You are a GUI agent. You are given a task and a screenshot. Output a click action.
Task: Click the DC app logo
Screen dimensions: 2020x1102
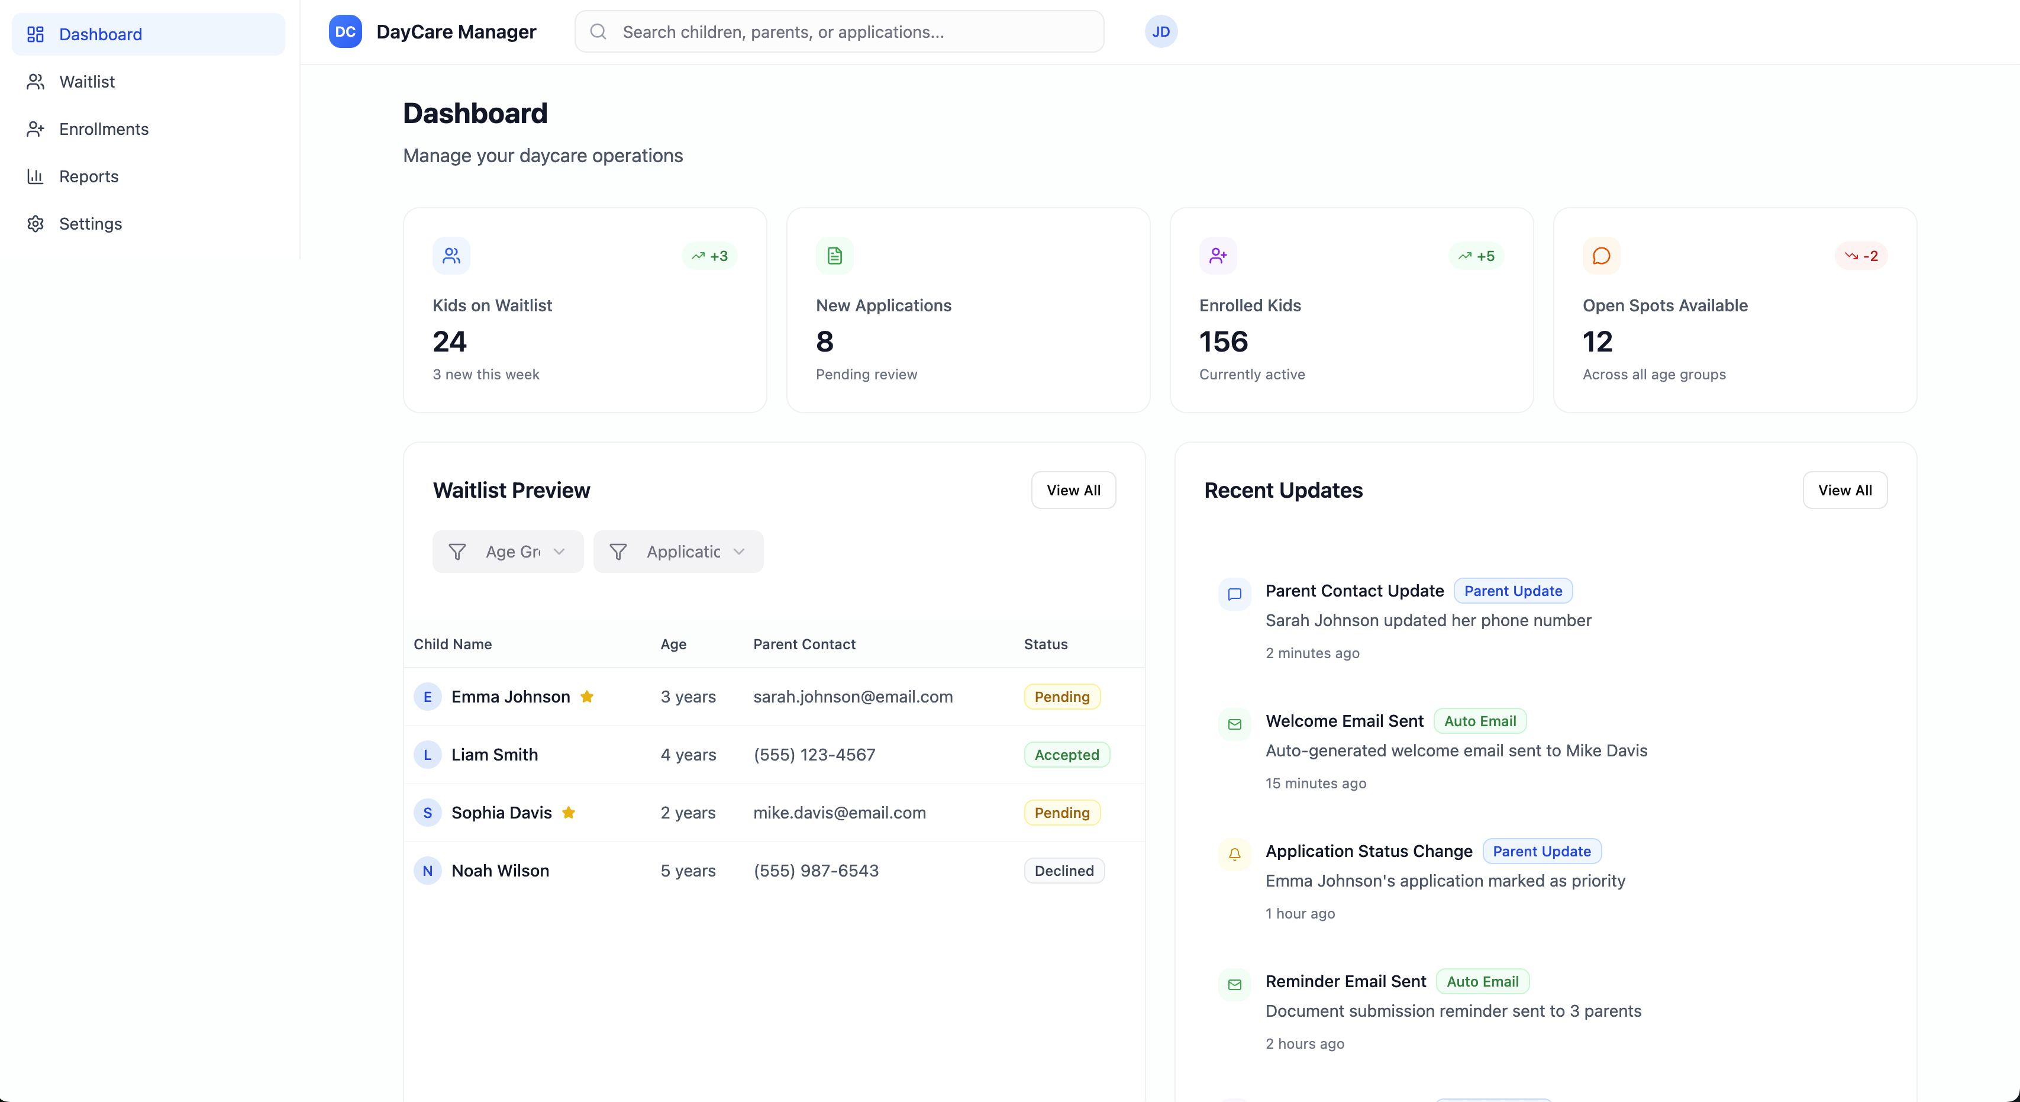point(345,31)
